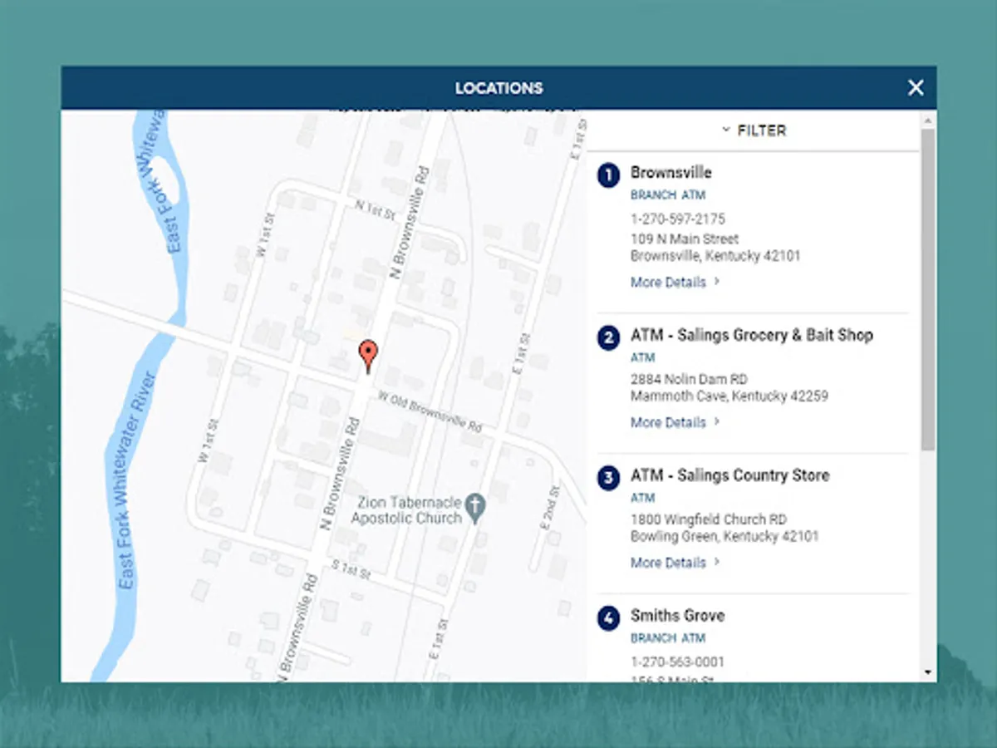Click the ATM tag under Salings Country Store
Viewport: 997px width, 748px height.
(x=643, y=498)
